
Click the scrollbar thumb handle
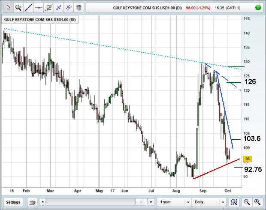142,202
